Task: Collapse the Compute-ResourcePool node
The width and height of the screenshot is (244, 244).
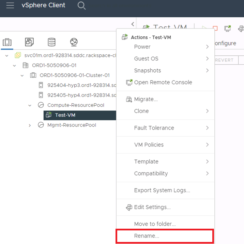Action: (x=30, y=105)
